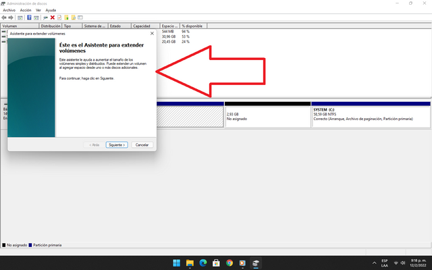
Task: Open the Acción menu
Action: 26,10
